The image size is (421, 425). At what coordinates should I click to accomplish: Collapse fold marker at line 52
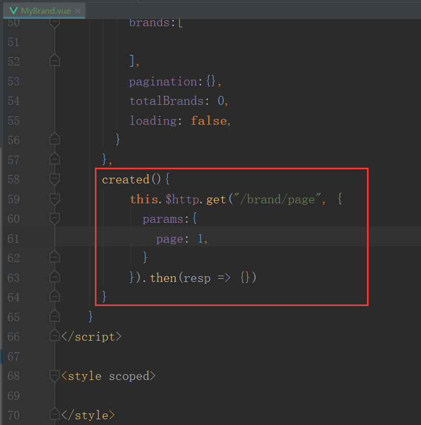[55, 60]
